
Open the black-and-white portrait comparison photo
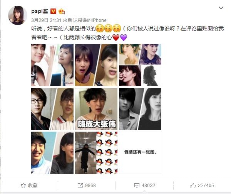pos(140,109)
